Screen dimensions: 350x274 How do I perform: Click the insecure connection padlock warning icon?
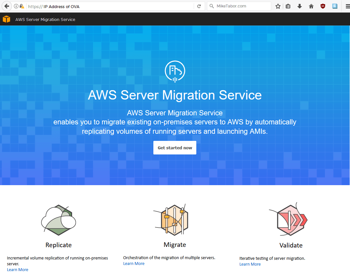click(x=22, y=6)
